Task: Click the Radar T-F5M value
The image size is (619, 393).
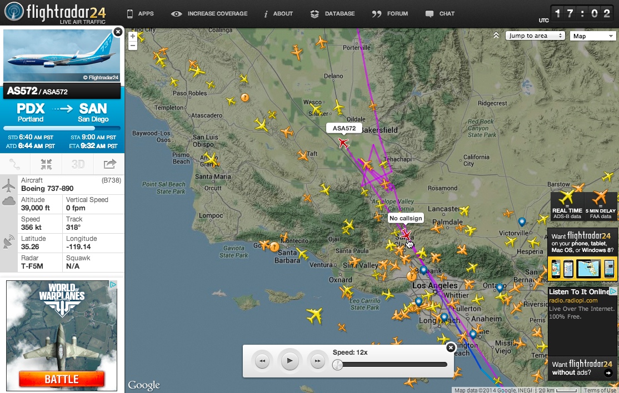Action: point(32,266)
